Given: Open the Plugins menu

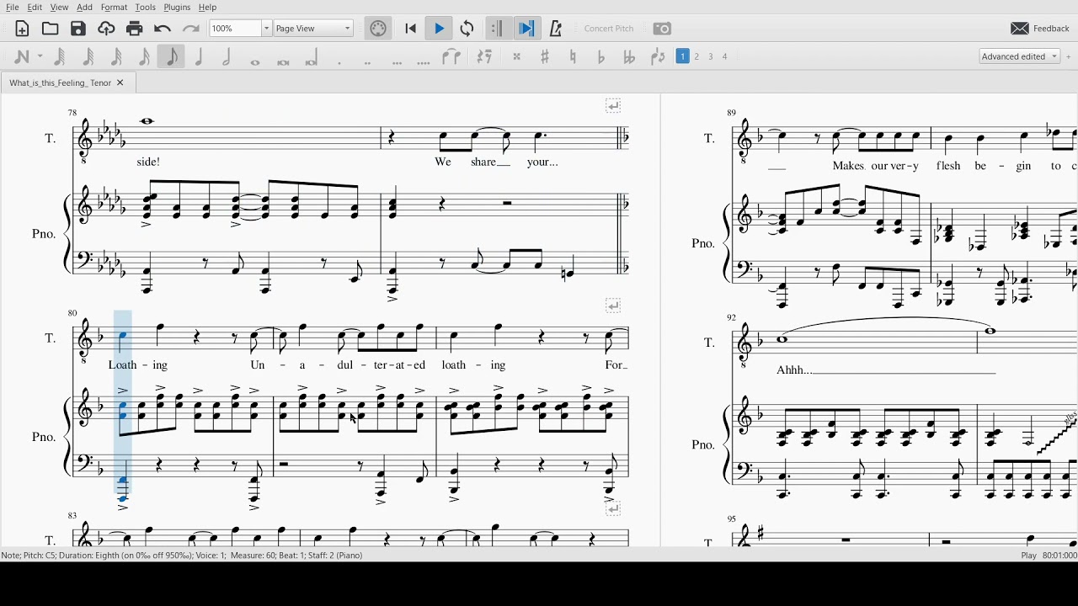Looking at the screenshot, I should coord(177,8).
